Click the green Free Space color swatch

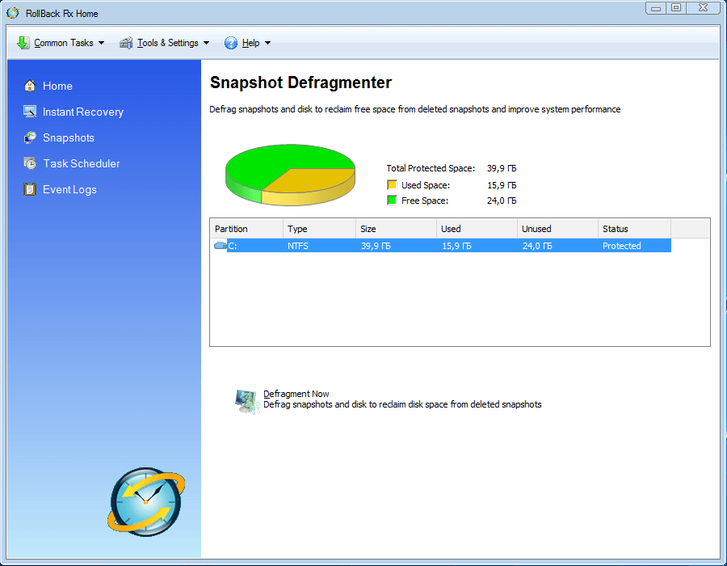coord(392,200)
